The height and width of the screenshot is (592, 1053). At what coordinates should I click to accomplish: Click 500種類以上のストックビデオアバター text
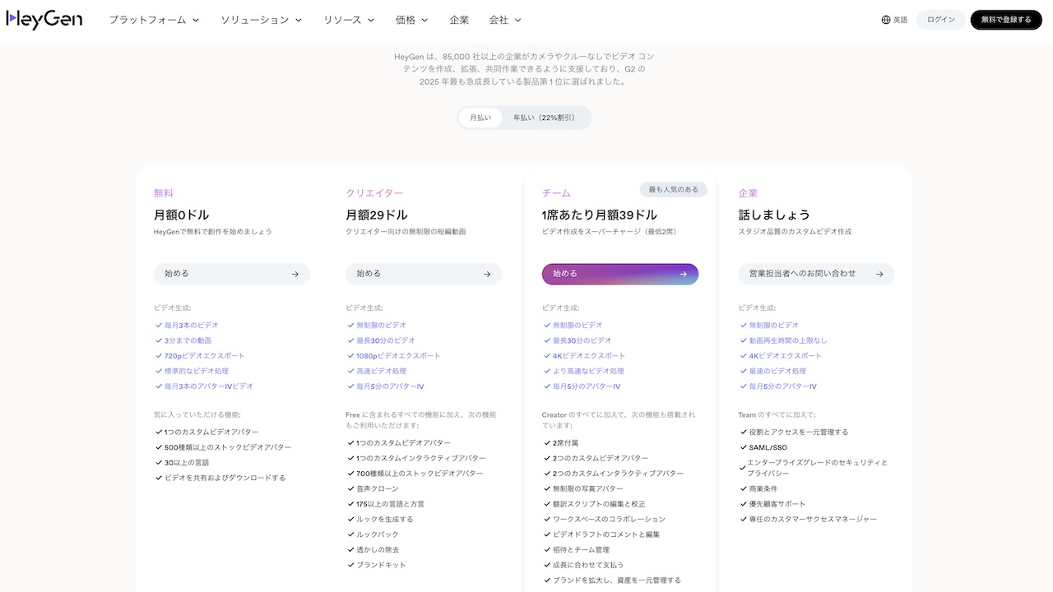(x=228, y=447)
